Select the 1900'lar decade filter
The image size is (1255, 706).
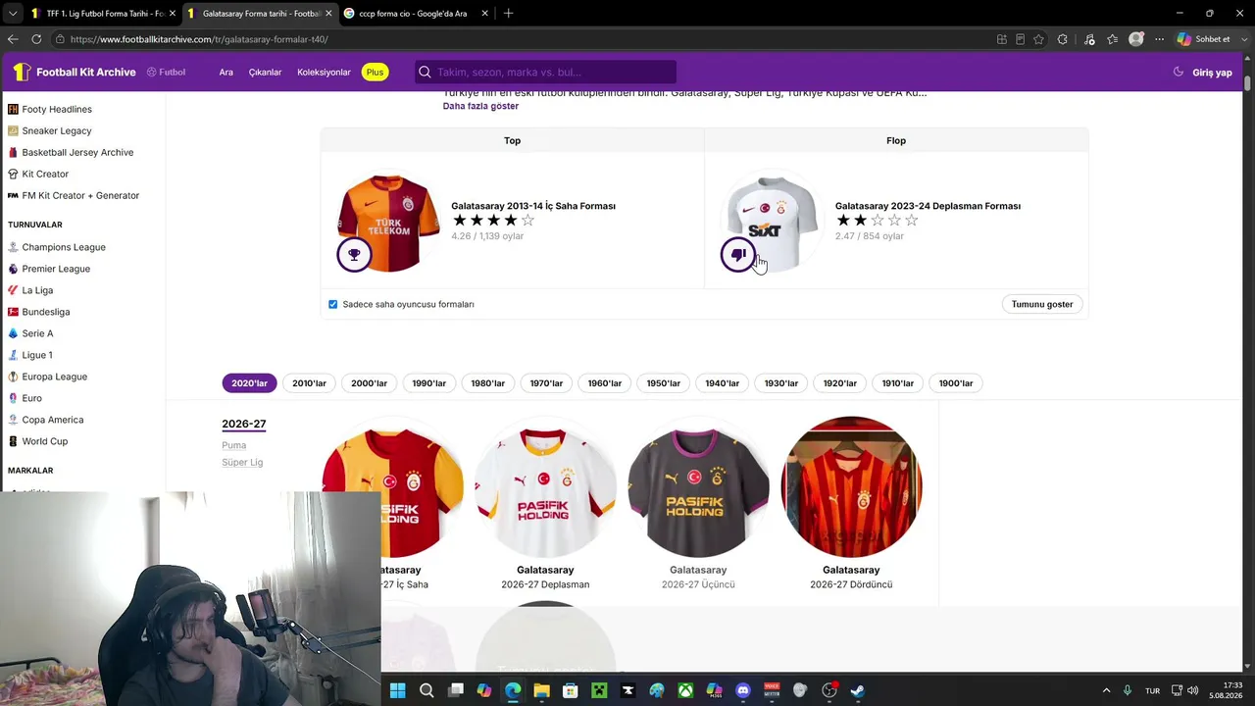956,383
